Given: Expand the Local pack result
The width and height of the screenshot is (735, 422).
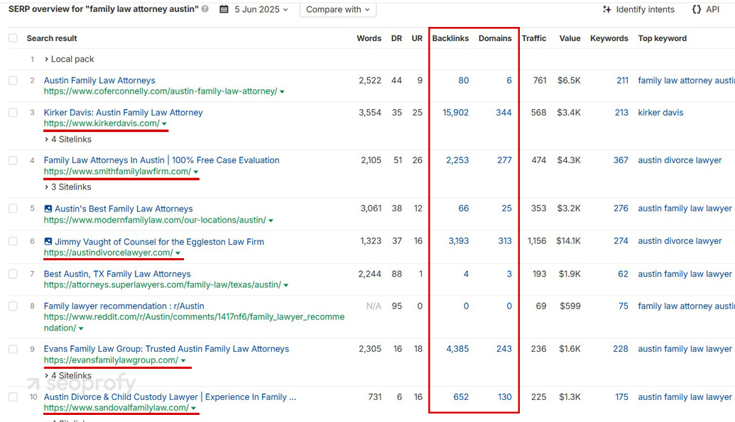Looking at the screenshot, I should (x=70, y=59).
